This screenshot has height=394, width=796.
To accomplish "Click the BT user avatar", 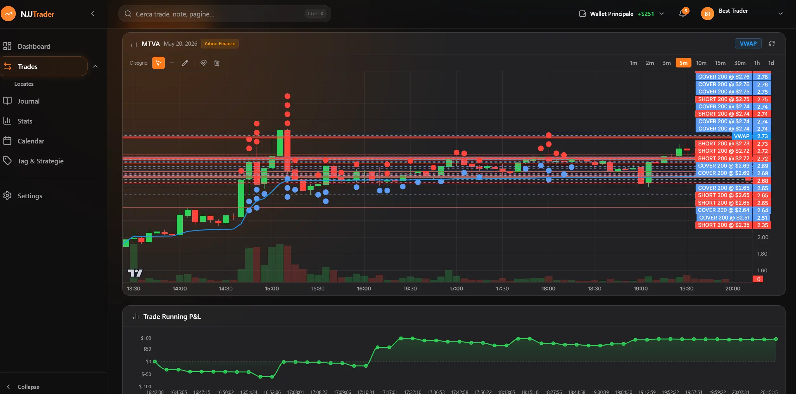I will pos(707,14).
